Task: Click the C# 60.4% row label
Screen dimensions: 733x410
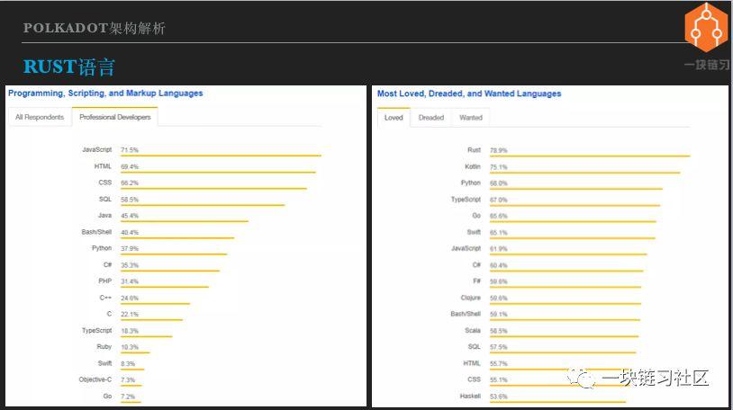Action: (476, 264)
